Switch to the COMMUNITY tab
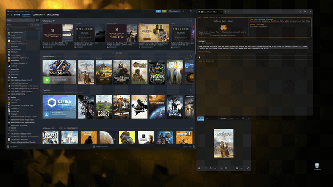This screenshot has width=333, height=187. 39,15
